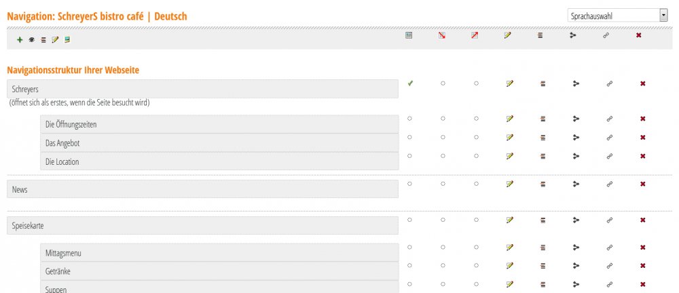Edit the Mittagsmenu entry with pencil icon
This screenshot has height=293, width=679.
(x=510, y=248)
